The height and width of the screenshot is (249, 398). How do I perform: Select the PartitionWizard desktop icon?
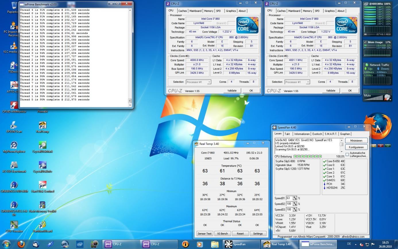42,226
